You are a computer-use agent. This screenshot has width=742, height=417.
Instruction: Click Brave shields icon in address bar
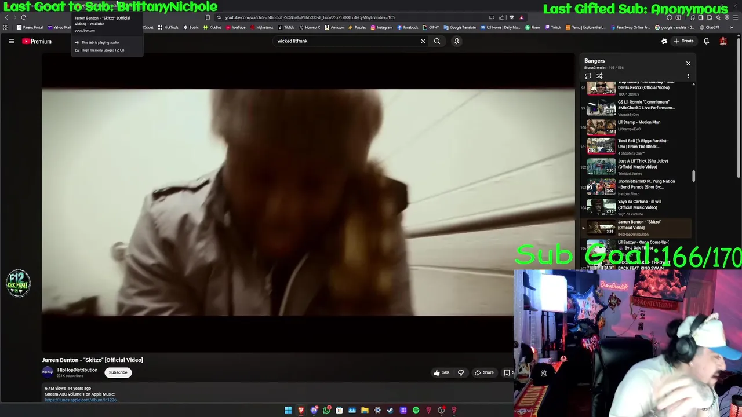pyautogui.click(x=511, y=17)
